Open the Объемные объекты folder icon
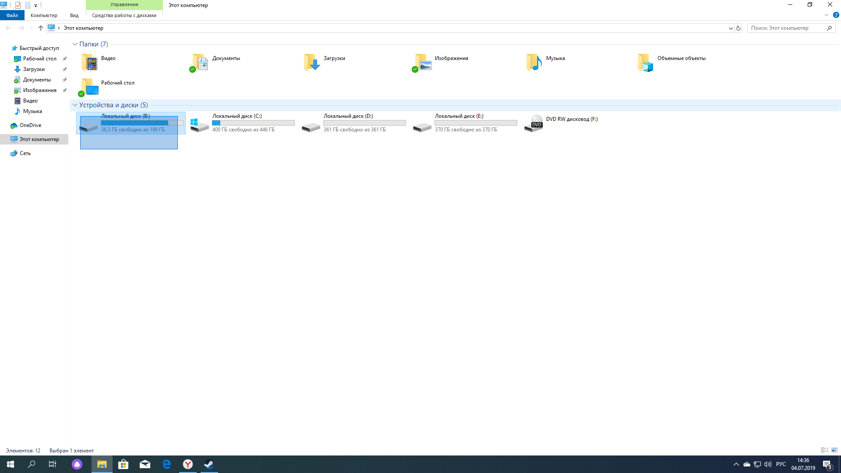The height and width of the screenshot is (473, 841). pyautogui.click(x=646, y=63)
